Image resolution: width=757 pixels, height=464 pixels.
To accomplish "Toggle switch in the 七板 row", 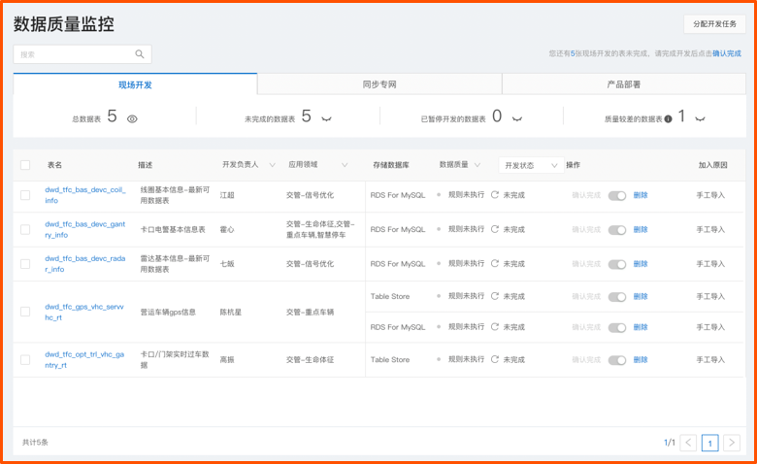I will click(617, 264).
